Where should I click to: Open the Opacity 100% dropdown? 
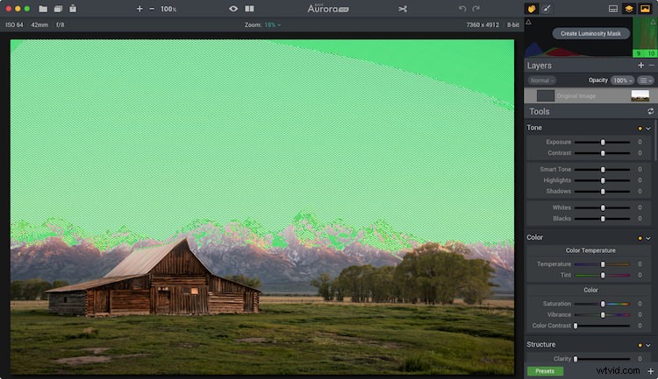tap(622, 81)
